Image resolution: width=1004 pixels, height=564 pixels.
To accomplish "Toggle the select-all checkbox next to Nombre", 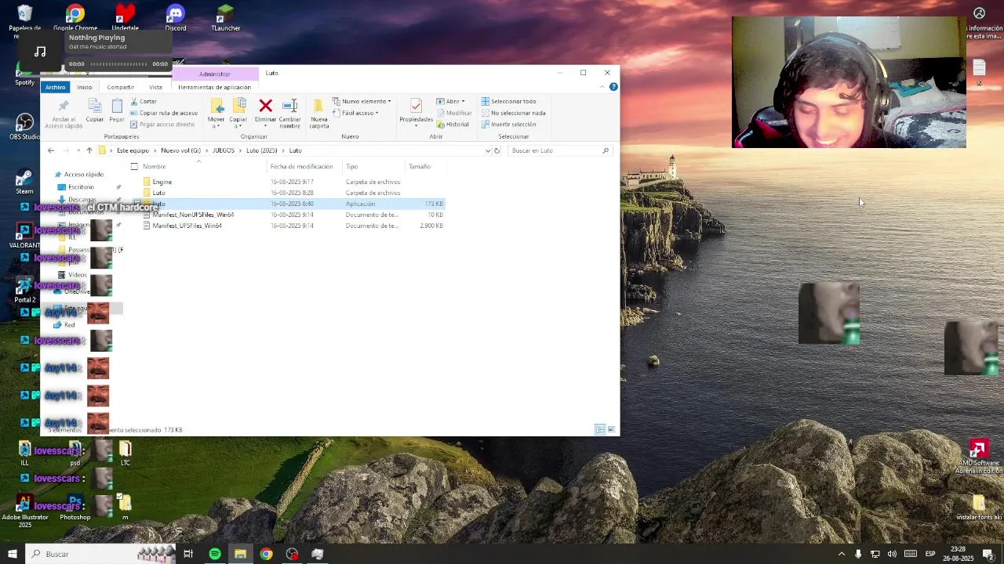I will coord(134,166).
